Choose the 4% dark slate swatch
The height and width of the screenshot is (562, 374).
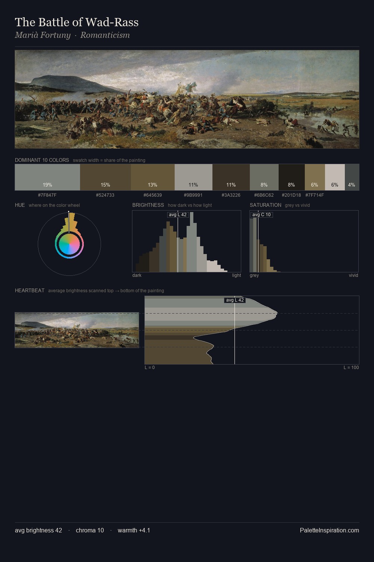click(x=352, y=177)
